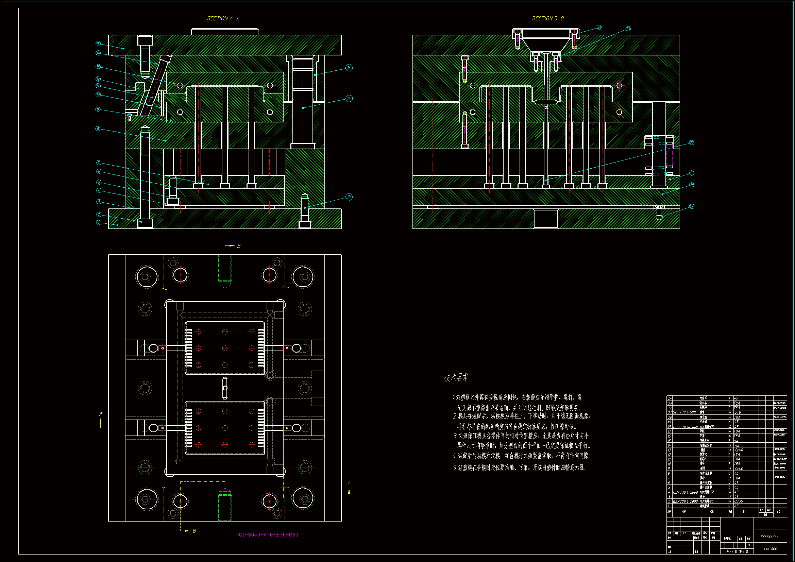Select balloon number 23 for sprue bushing
795x562 pixels.
[x=628, y=29]
